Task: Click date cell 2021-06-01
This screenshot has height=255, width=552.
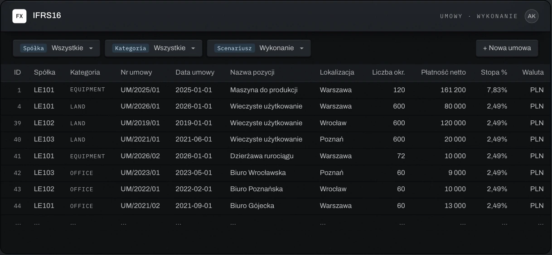Action: [x=194, y=139]
